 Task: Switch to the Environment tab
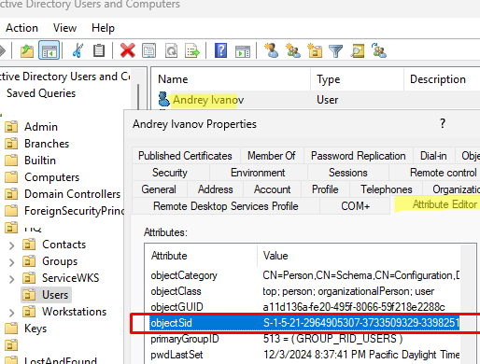[258, 173]
